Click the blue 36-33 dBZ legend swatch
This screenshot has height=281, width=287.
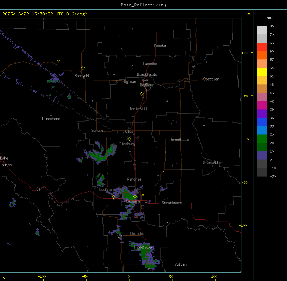(x=262, y=122)
